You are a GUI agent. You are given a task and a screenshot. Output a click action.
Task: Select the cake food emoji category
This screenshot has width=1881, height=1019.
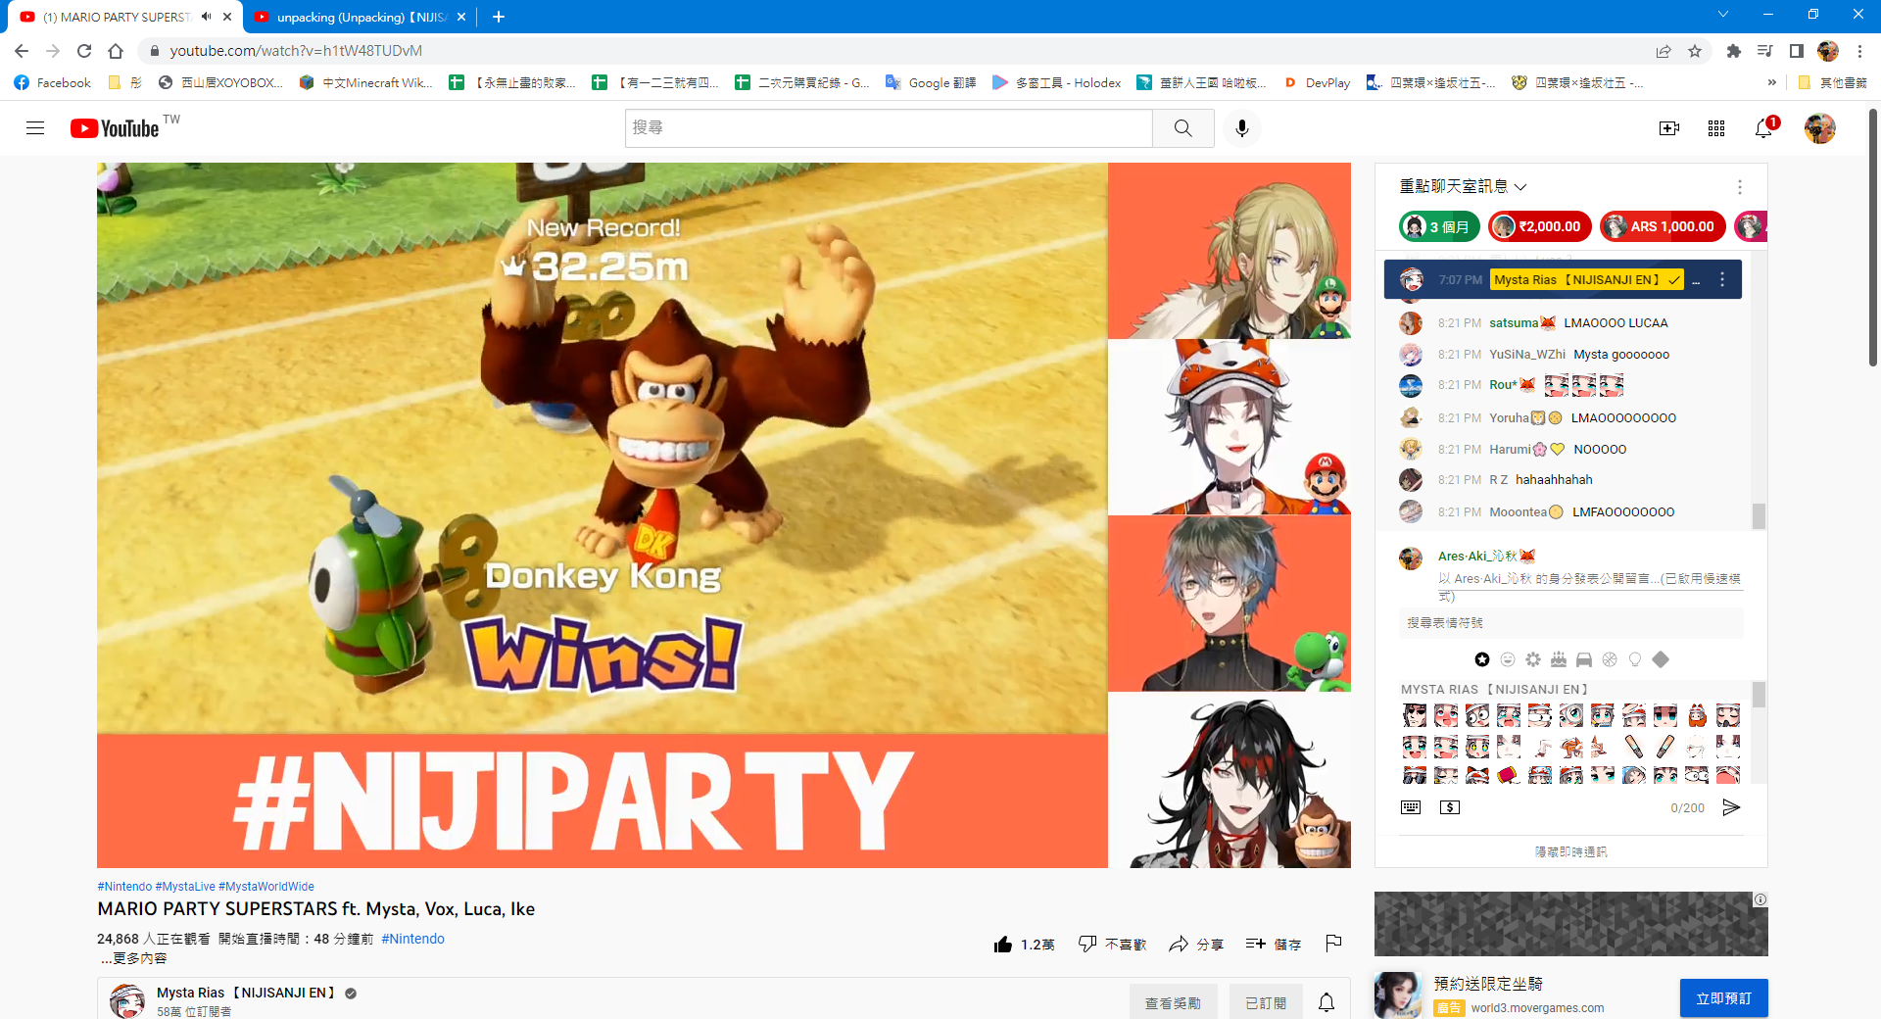[x=1559, y=659]
